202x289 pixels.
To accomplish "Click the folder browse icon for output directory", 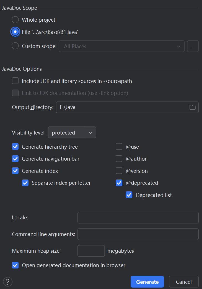I will [x=193, y=107].
